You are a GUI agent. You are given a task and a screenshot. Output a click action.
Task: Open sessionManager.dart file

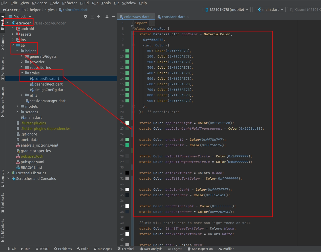(48, 101)
